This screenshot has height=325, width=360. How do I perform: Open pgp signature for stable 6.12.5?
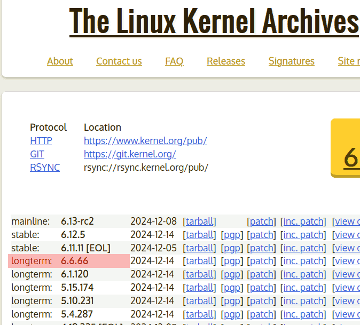[x=232, y=235]
